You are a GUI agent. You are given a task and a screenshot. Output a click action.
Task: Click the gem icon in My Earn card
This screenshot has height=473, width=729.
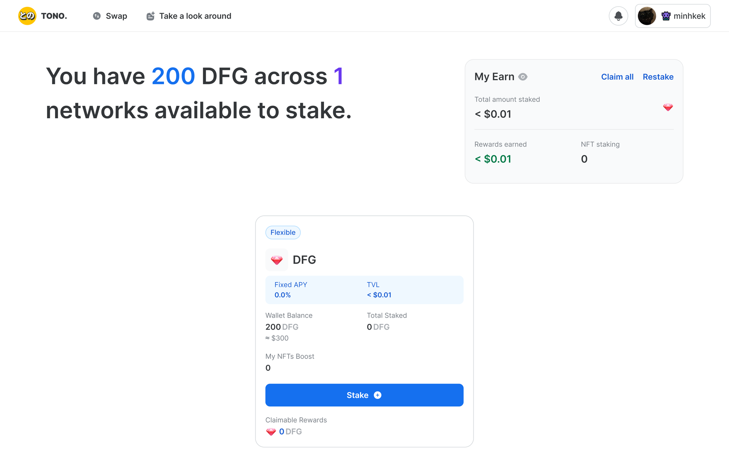(x=668, y=107)
